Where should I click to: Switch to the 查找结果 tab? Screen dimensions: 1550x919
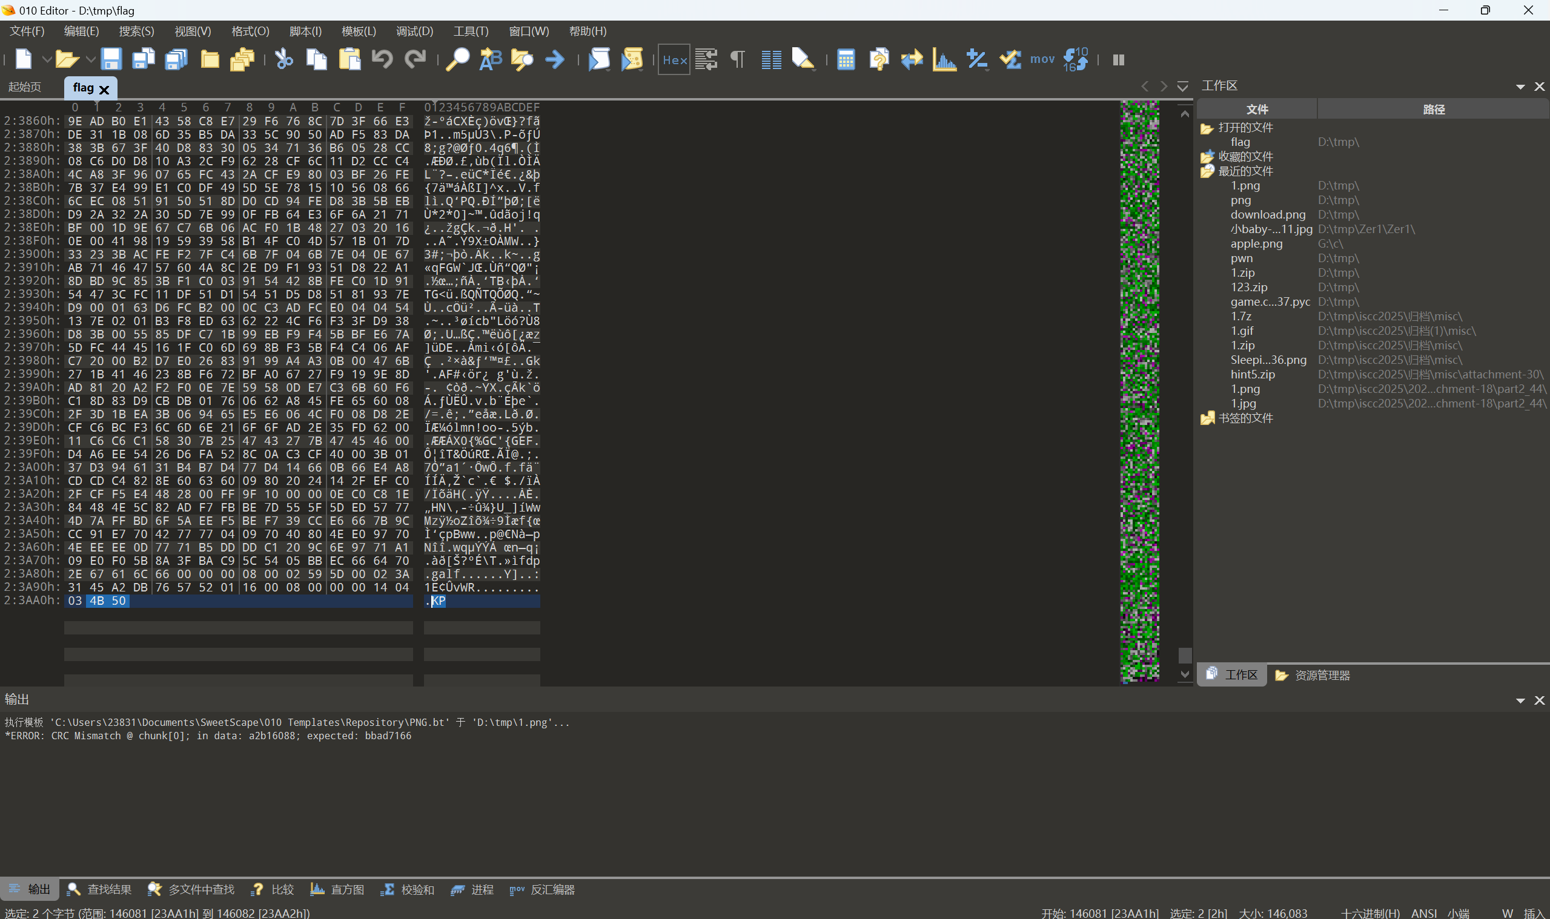tap(99, 889)
